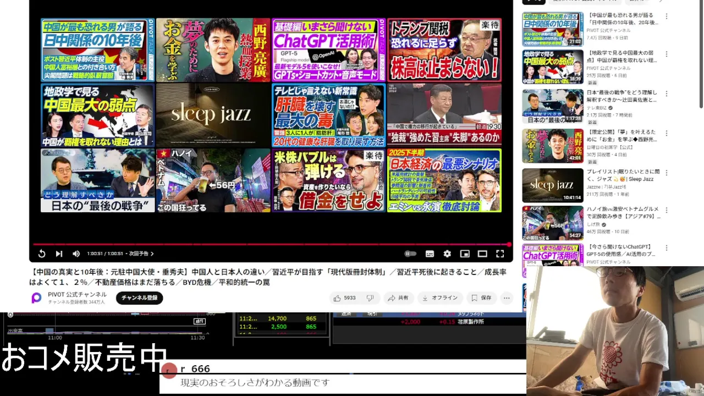
Task: Open more actions menu beside 保存
Action: [x=507, y=298]
